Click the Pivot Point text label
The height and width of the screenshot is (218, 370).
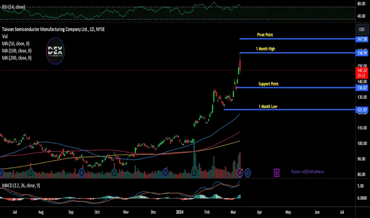coord(265,34)
